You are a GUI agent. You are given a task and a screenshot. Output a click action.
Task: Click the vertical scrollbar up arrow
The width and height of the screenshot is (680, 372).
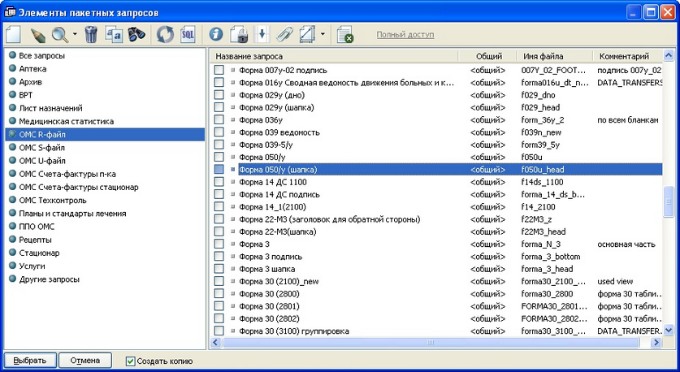[x=669, y=55]
